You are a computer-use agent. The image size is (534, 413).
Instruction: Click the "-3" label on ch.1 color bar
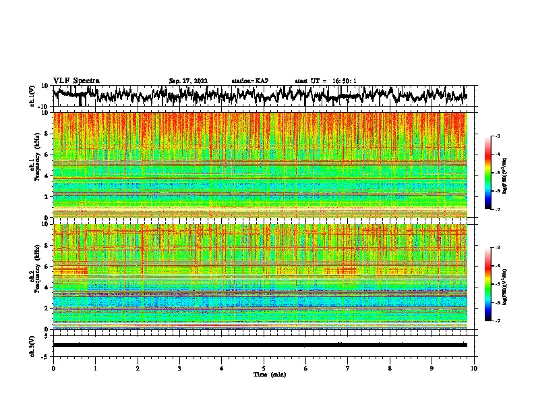(498, 136)
